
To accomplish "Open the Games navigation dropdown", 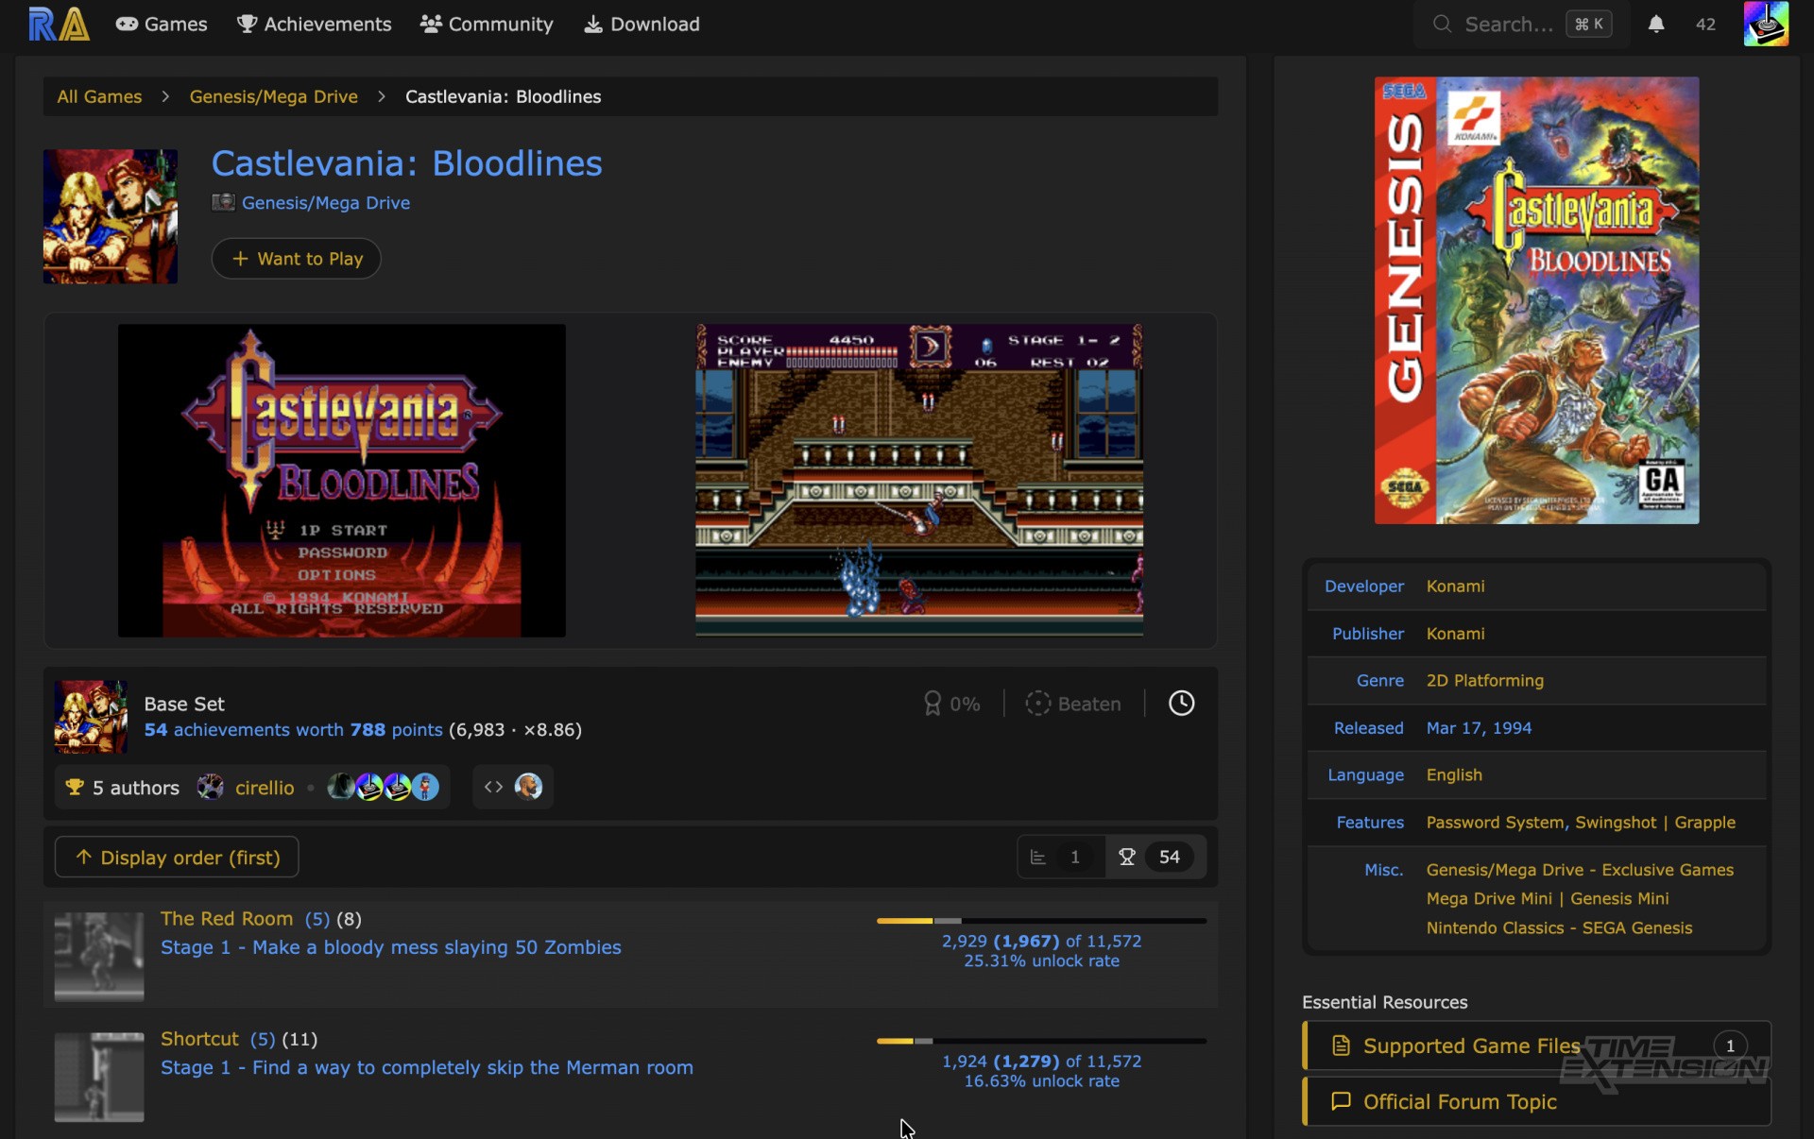I will click(162, 25).
